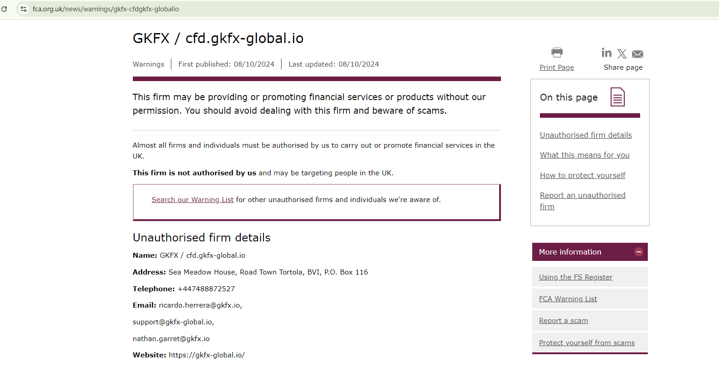This screenshot has width=719, height=366.
Task: Collapse the More information section
Action: [638, 252]
